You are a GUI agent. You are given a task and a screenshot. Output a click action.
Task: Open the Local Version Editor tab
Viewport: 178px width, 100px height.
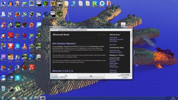(x=81, y=30)
